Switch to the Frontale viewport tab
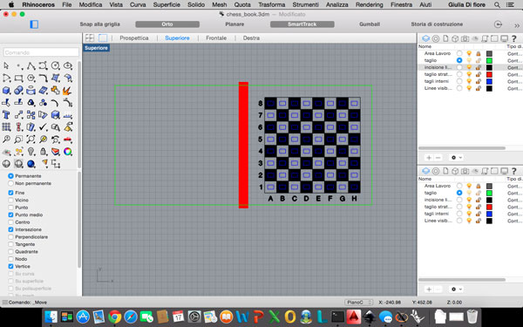 point(216,38)
